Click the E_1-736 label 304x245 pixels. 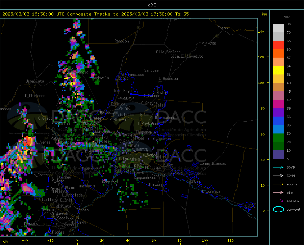pyautogui.click(x=209, y=44)
